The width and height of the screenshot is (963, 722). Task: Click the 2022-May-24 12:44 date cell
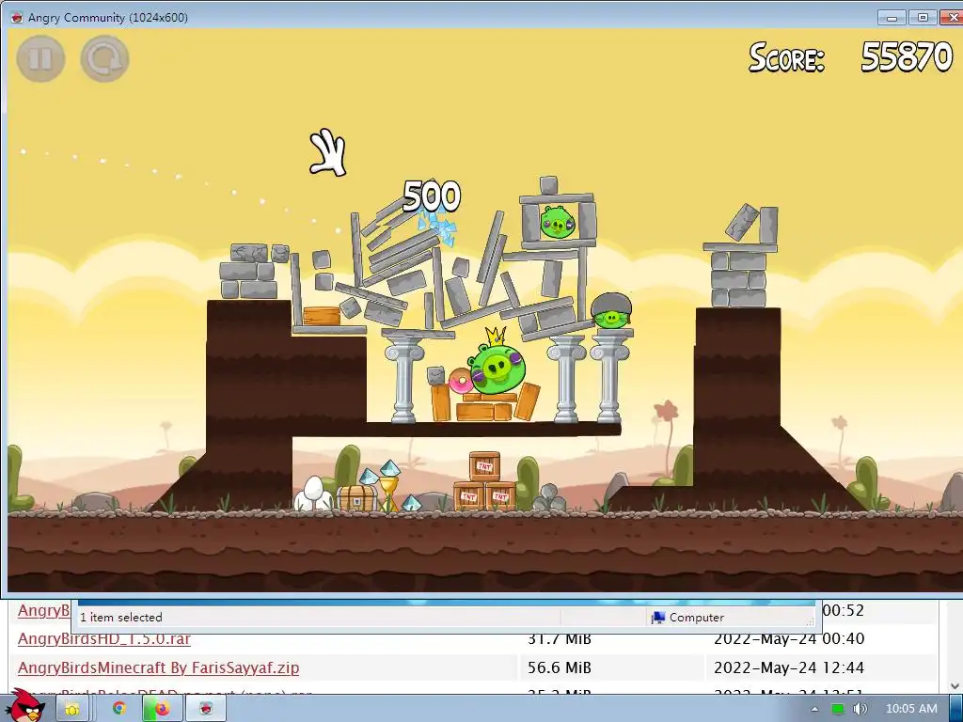click(x=789, y=667)
